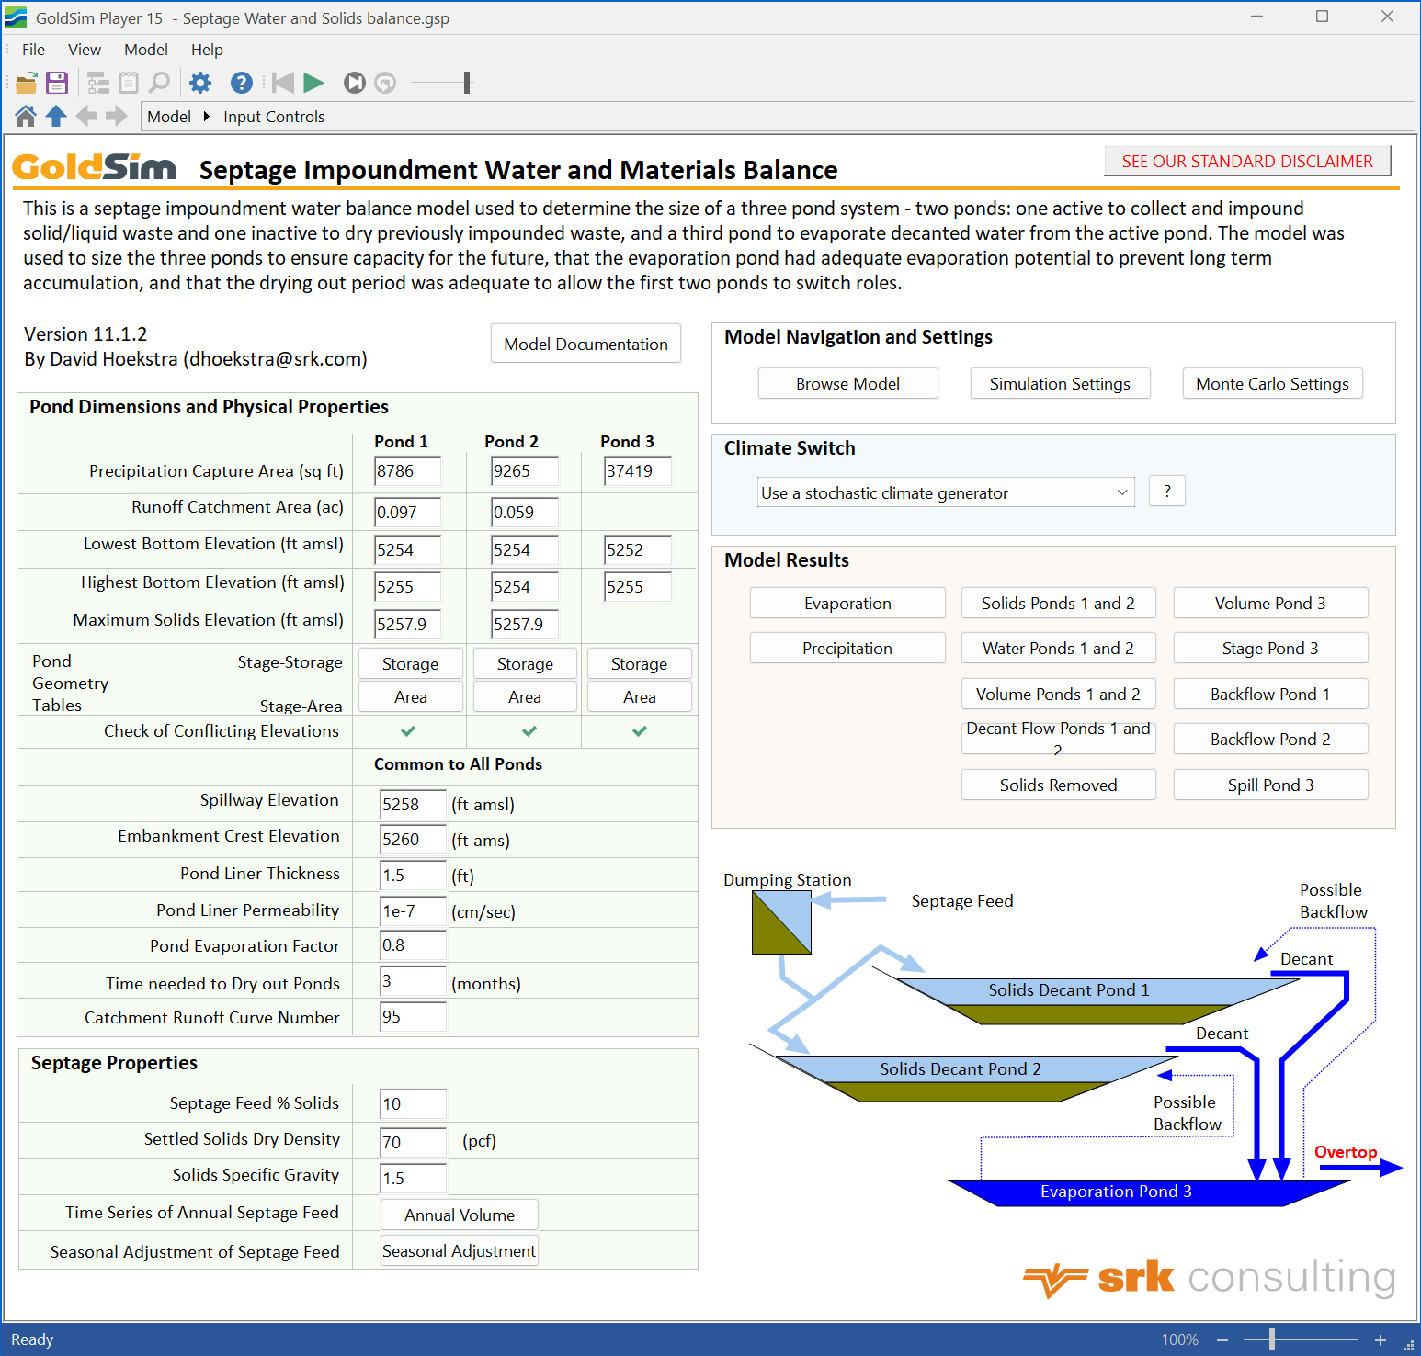Image resolution: width=1421 pixels, height=1356 pixels.
Task: Click the Forward navigation arrow
Action: [x=117, y=116]
